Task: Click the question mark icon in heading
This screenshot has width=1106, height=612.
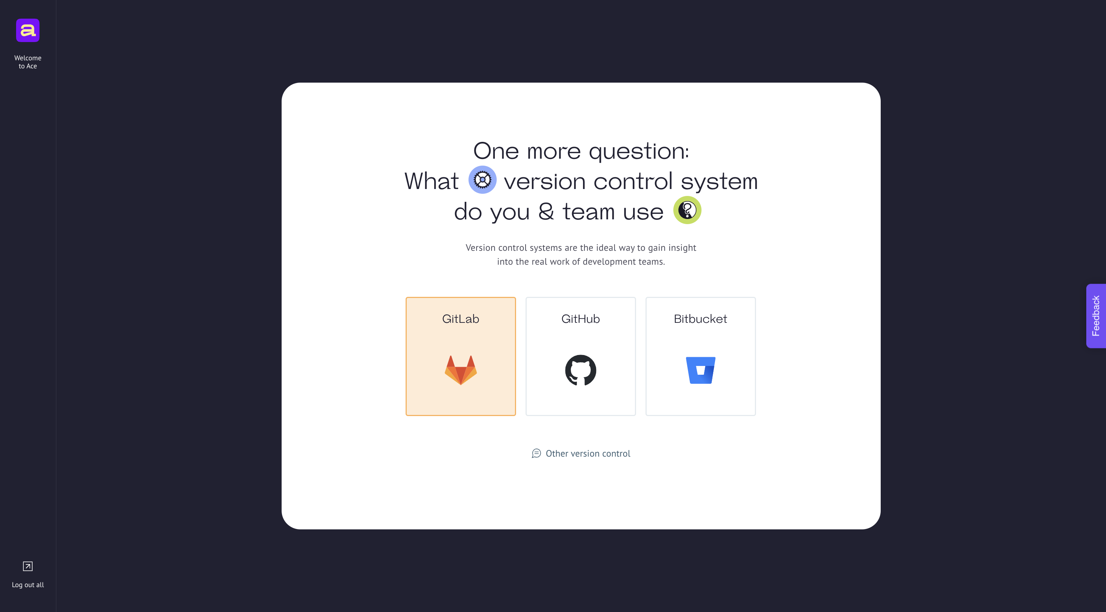Action: [687, 210]
